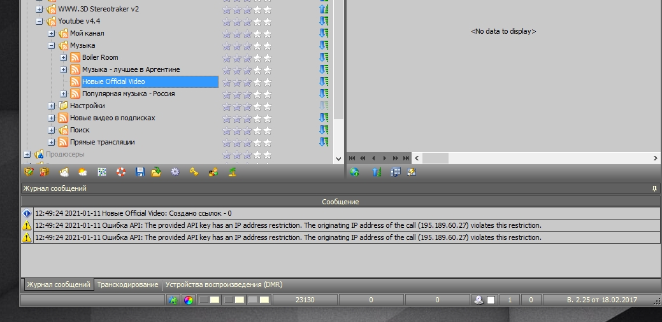Viewport: 662px width, 322px height.
Task: Click the palm tree island icon
Action: pyautogui.click(x=233, y=172)
